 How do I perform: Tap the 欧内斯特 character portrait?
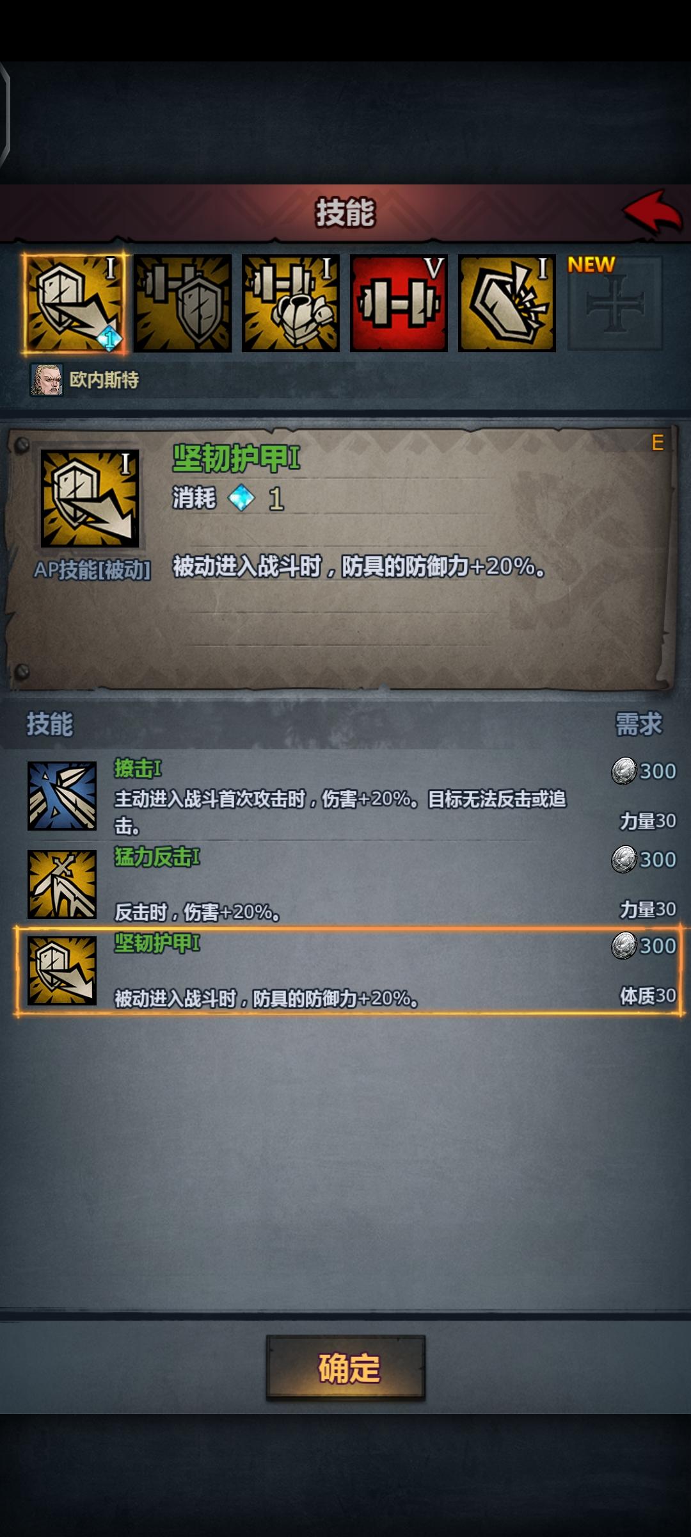47,380
